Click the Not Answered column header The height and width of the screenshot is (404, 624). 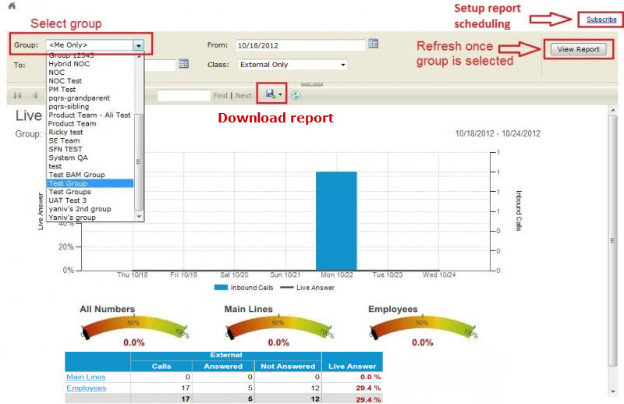click(x=288, y=367)
